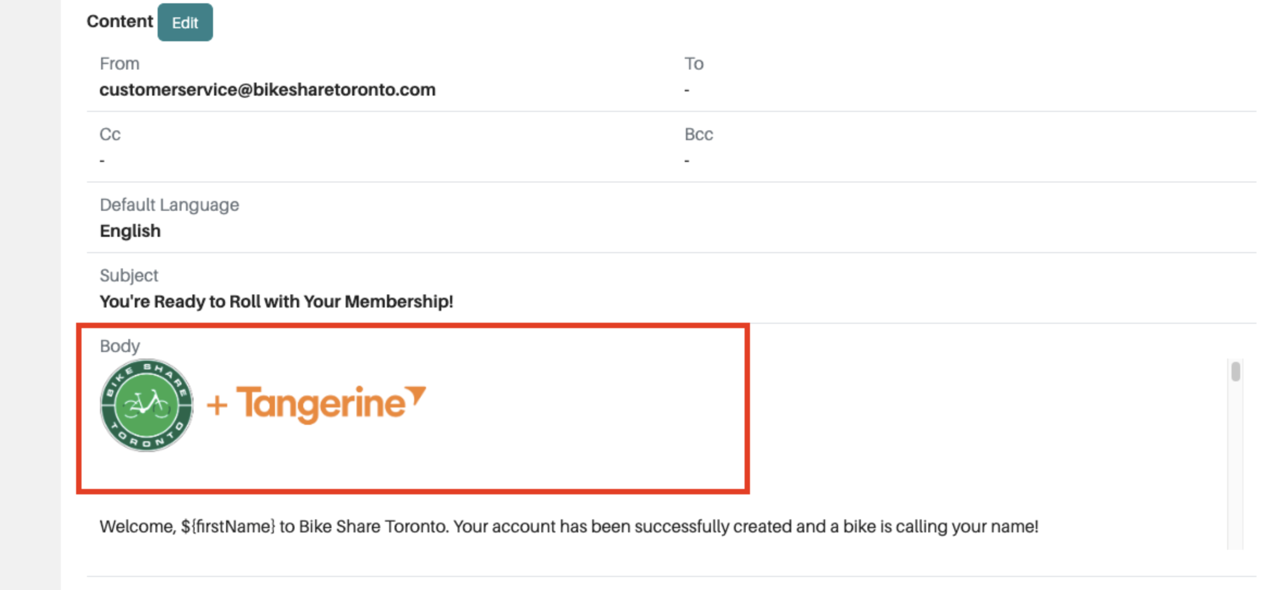Click the ${firstName} placeholder in welcome text
The width and height of the screenshot is (1275, 590).
point(228,526)
